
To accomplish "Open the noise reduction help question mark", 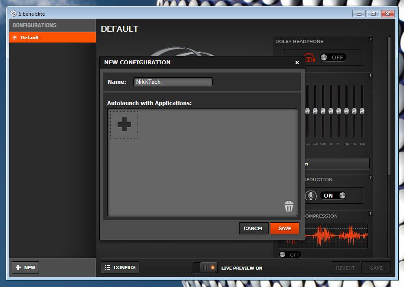I will (x=371, y=177).
